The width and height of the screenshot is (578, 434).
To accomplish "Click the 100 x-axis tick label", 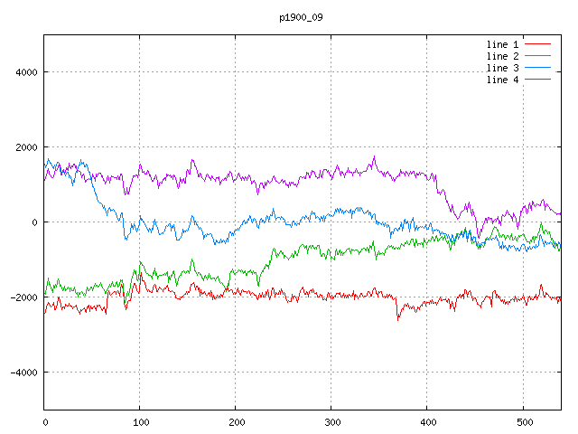I will (x=140, y=420).
